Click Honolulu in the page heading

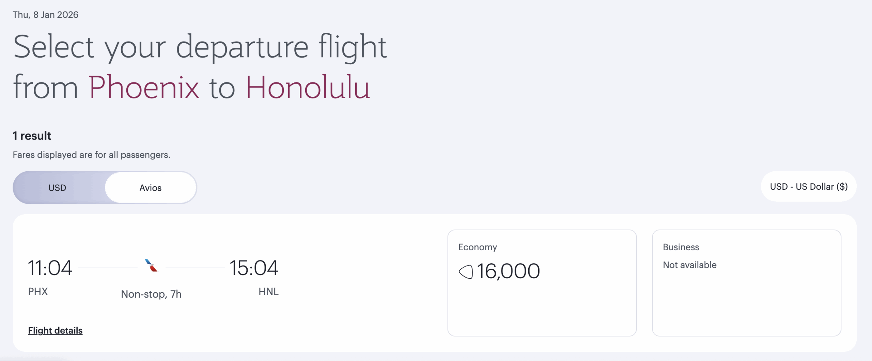(x=308, y=88)
